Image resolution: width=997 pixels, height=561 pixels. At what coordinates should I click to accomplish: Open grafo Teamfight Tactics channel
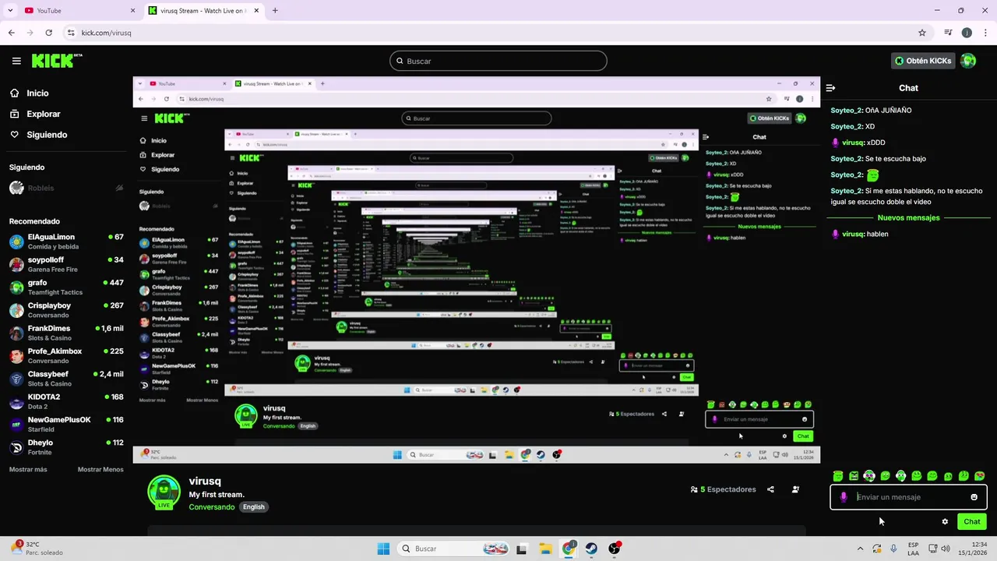[66, 288]
